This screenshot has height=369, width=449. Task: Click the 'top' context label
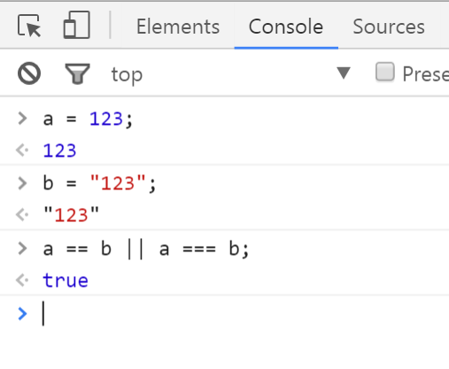(127, 74)
